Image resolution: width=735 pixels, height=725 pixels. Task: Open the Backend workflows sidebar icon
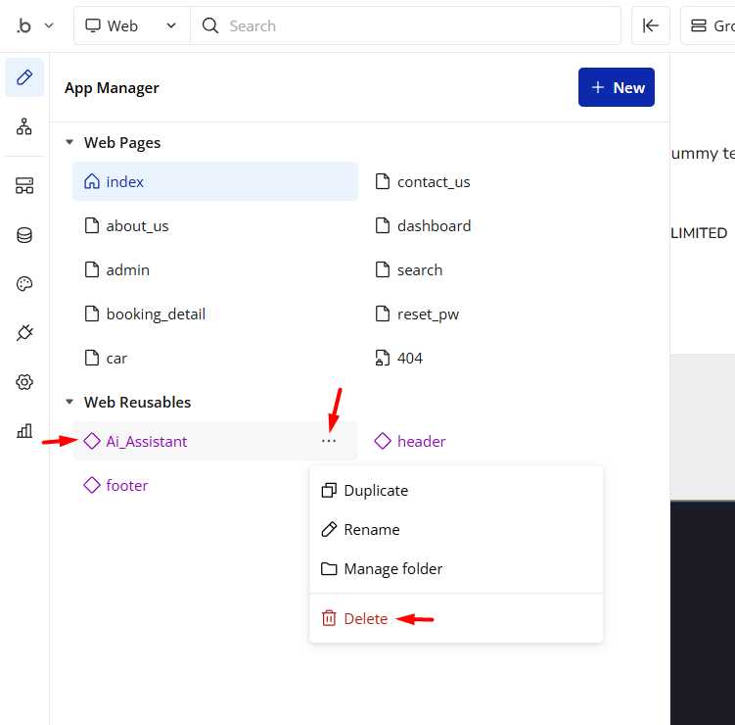(x=24, y=186)
